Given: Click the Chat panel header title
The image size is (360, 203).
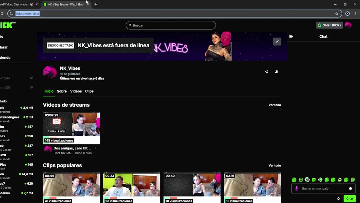Looking at the screenshot, I should (x=323, y=36).
